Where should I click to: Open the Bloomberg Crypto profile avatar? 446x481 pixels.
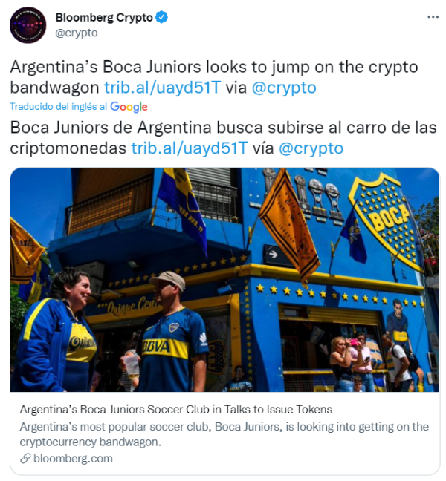(28, 24)
